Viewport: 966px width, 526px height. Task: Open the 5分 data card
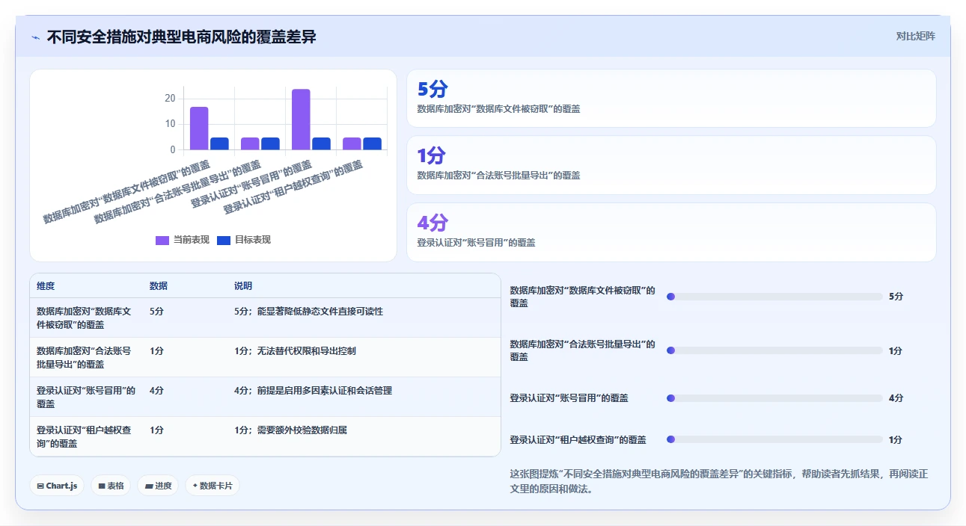(671, 99)
